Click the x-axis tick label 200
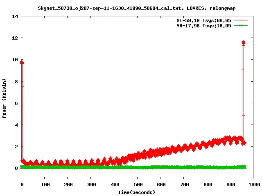This screenshot has width=262, height=196. tap(68, 185)
